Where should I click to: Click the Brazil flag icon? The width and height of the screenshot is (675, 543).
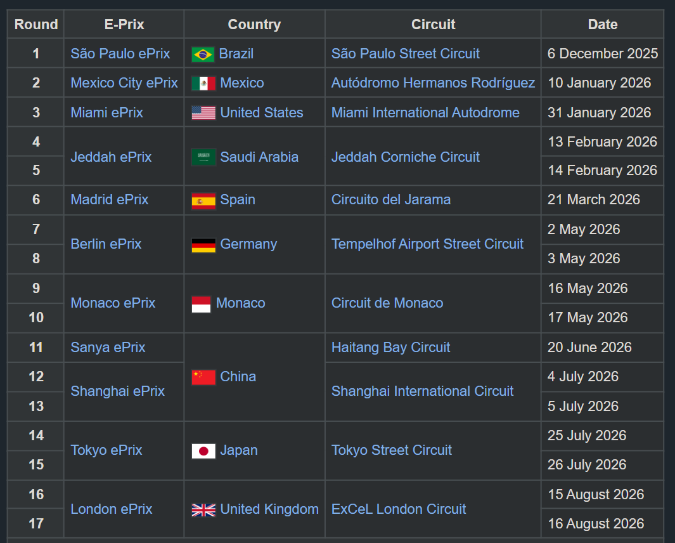(x=203, y=55)
